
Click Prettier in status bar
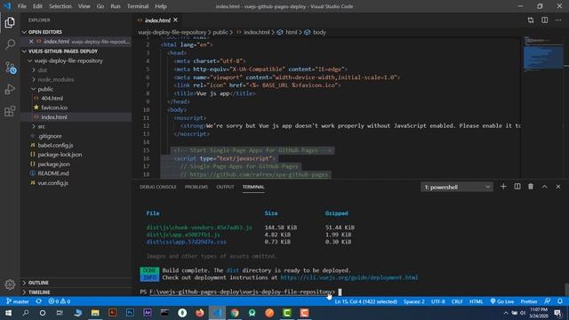(x=529, y=301)
